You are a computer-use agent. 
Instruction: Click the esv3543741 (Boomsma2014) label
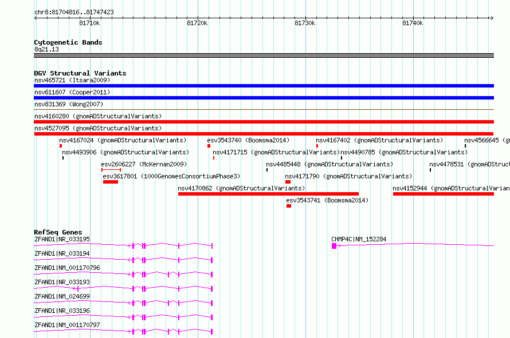pyautogui.click(x=327, y=200)
